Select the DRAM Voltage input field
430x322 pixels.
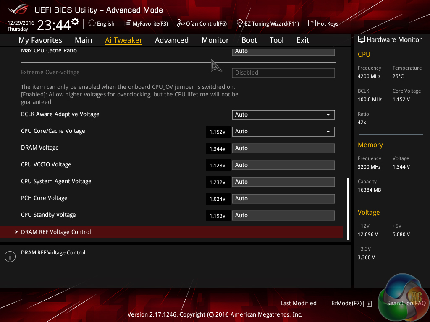[x=283, y=148]
